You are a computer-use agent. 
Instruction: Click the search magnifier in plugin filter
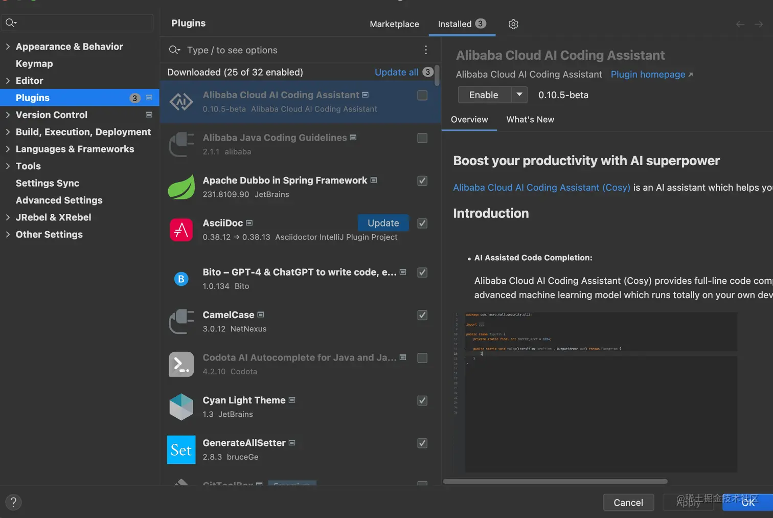coord(174,50)
